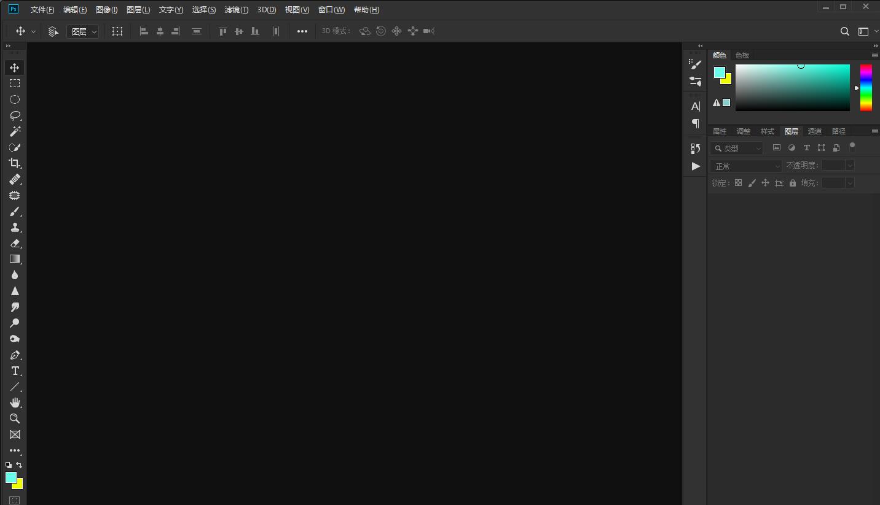Select the Line tool
880x505 pixels.
tap(15, 387)
